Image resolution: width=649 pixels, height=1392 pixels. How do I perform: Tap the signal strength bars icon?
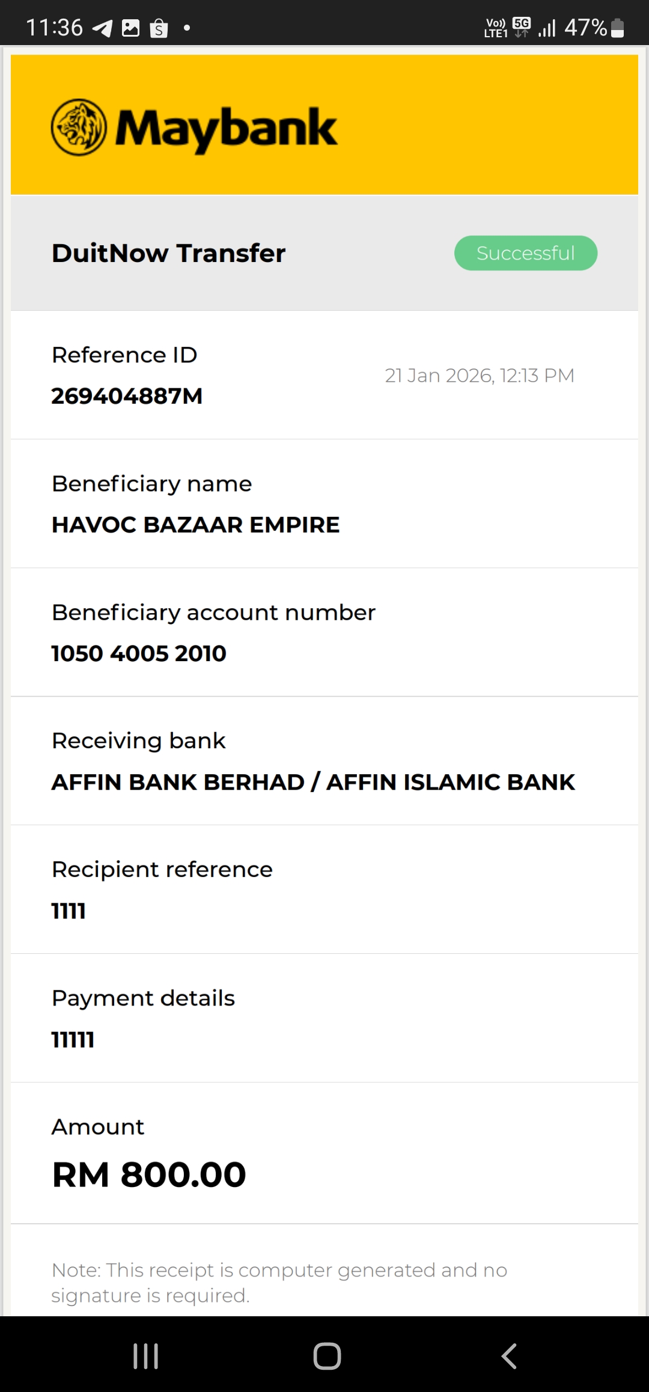(547, 28)
